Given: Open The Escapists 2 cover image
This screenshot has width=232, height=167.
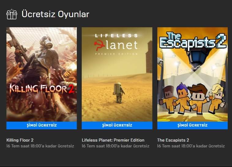Looking at the screenshot, I should coord(192,74).
